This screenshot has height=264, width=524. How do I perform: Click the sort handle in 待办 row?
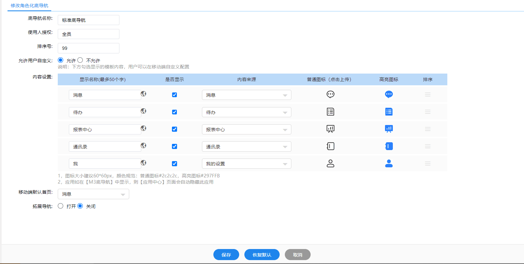click(428, 112)
